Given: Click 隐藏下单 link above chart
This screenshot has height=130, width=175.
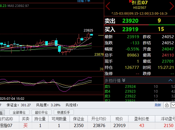Looking at the screenshot, I should pyautogui.click(x=84, y=1).
